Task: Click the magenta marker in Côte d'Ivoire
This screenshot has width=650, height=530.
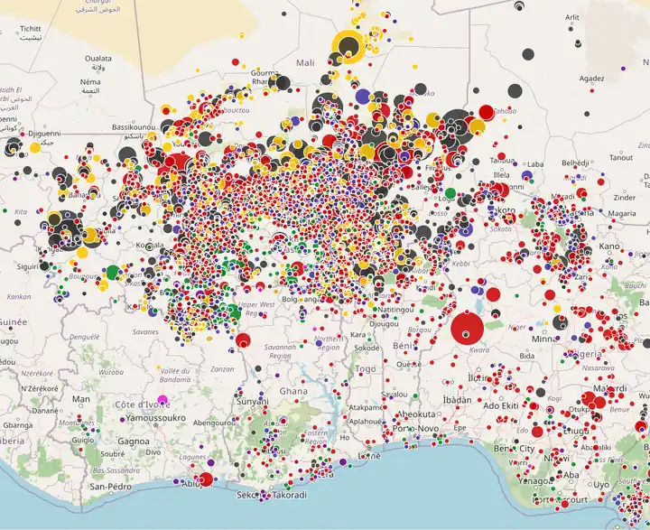Action: [162, 400]
